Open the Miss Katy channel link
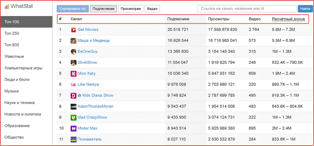 [87, 73]
